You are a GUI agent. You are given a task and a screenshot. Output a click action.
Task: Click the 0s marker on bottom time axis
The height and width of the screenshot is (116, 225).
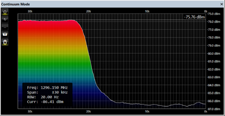click(x=206, y=111)
